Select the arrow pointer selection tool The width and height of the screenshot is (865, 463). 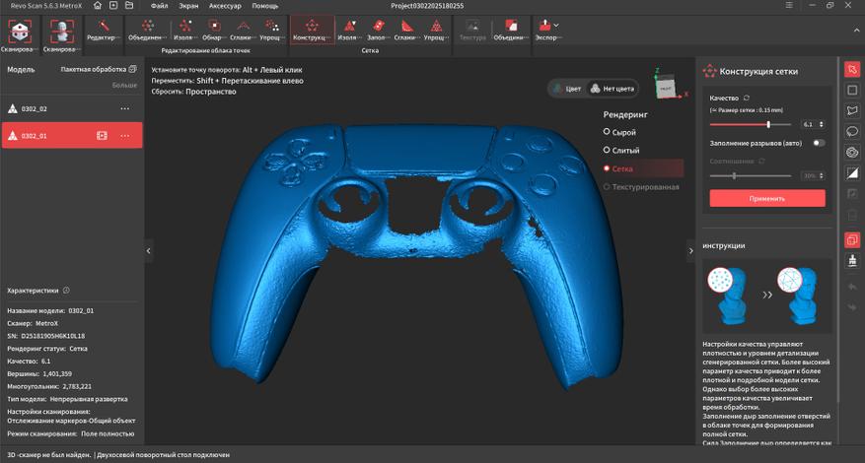pos(852,69)
